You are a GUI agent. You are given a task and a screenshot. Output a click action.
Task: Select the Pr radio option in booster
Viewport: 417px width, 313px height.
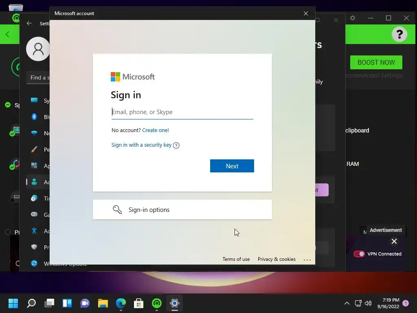8,232
